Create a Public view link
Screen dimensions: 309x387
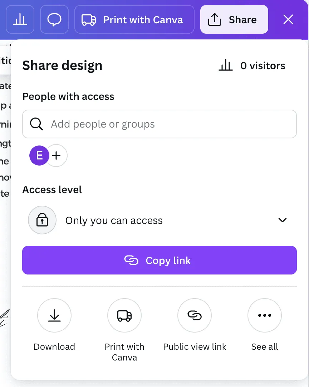pyautogui.click(x=195, y=315)
